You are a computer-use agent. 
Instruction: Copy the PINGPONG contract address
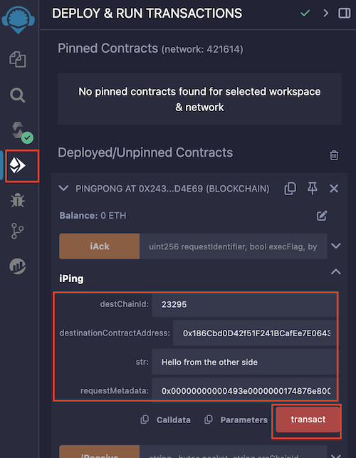[290, 188]
